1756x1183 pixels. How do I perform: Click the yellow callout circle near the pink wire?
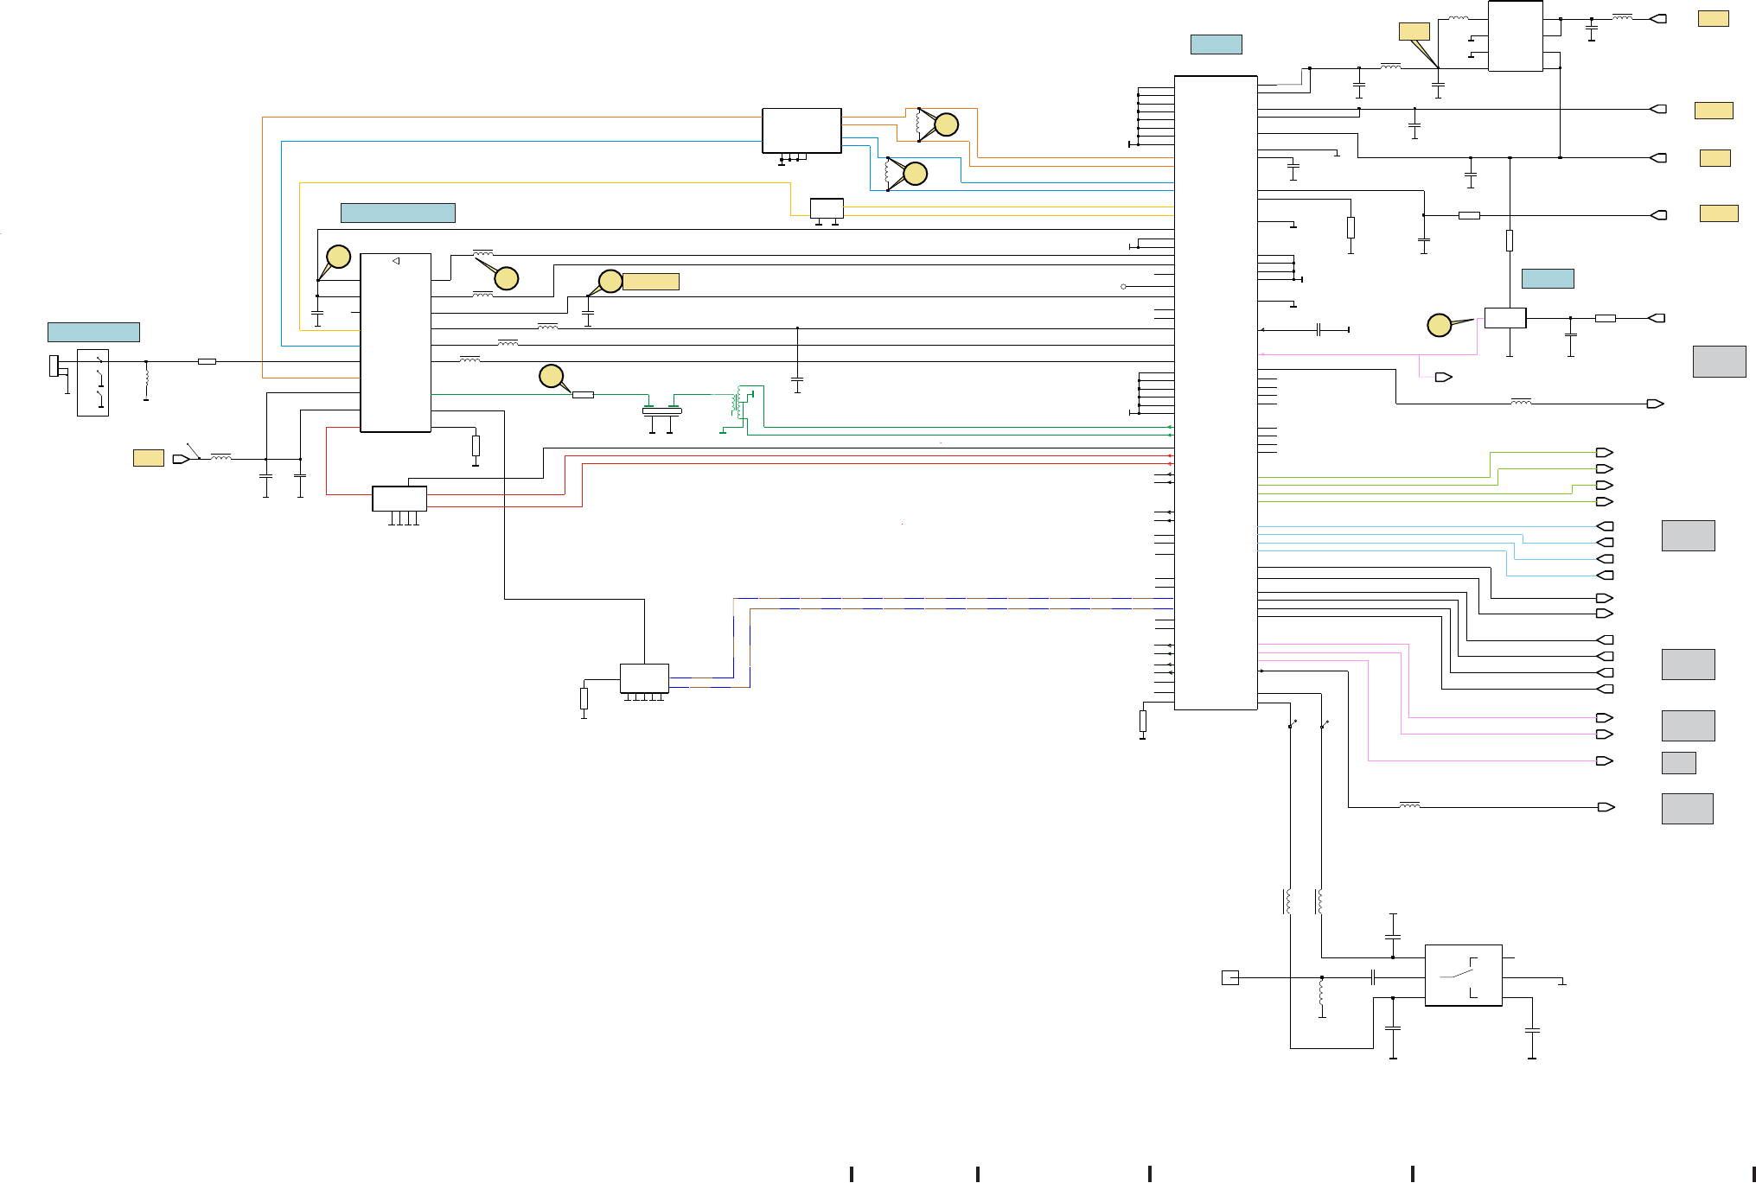coord(1439,325)
